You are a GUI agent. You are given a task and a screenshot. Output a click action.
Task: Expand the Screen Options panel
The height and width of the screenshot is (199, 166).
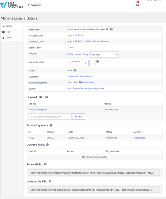[155, 1]
